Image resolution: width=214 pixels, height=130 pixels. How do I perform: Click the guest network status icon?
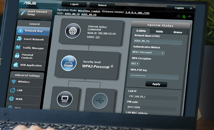tap(179, 16)
